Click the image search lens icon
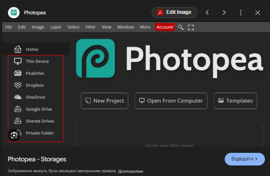 click(x=14, y=135)
